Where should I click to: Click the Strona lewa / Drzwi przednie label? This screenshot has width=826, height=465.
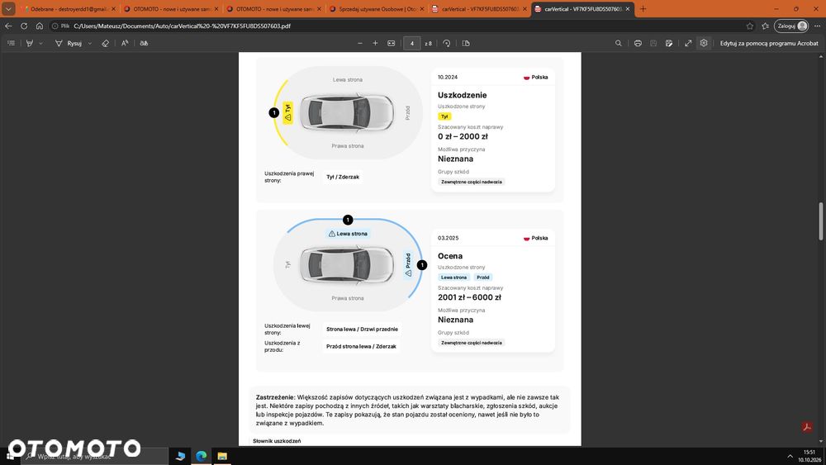(362, 329)
